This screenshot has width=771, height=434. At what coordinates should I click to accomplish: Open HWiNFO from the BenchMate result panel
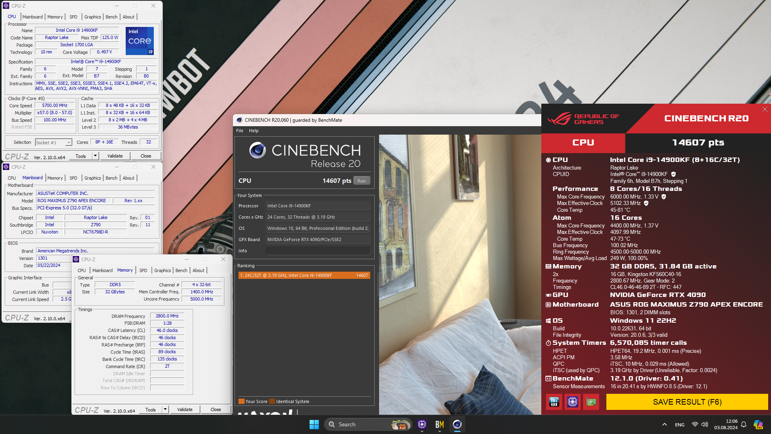pyautogui.click(x=554, y=402)
